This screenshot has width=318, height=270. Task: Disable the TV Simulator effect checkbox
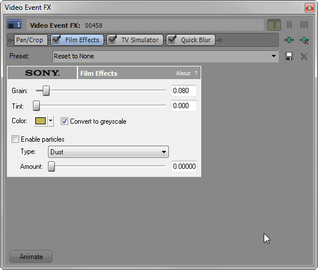112,40
